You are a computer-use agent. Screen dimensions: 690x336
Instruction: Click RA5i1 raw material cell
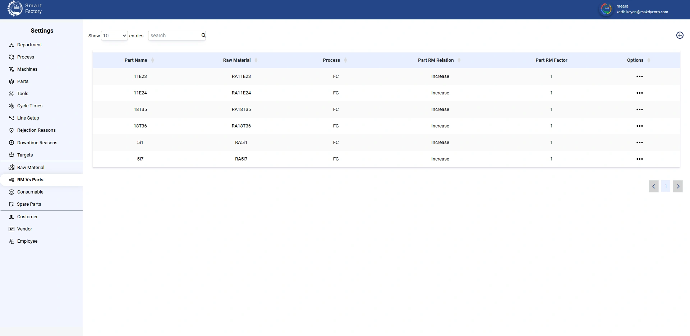pos(241,143)
